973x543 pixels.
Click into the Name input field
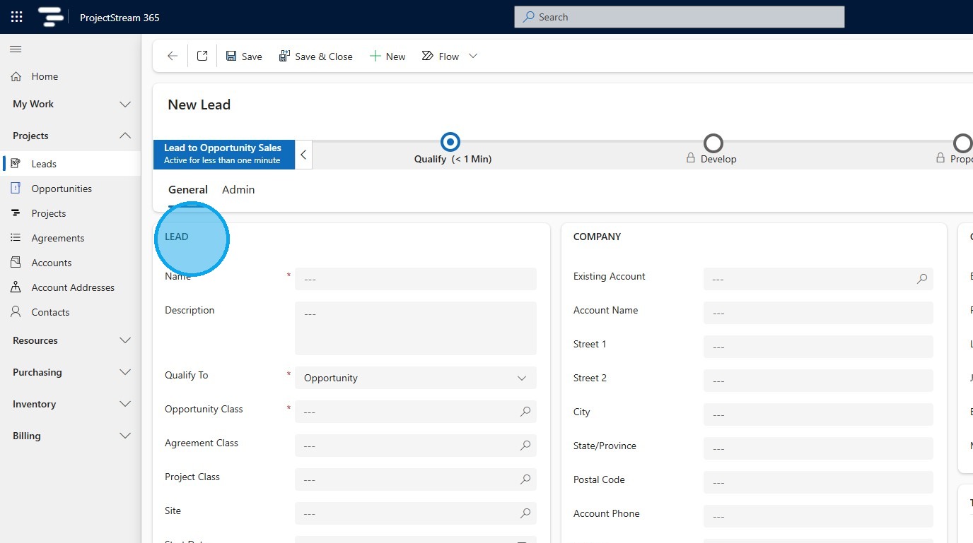[x=415, y=279]
